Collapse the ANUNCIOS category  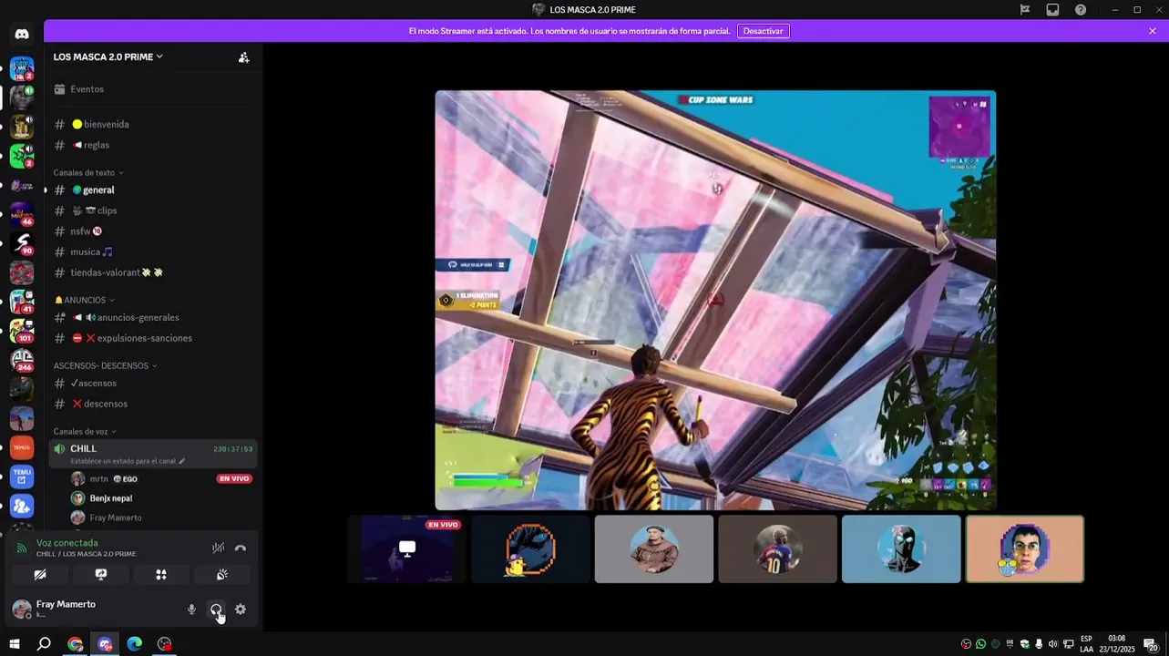(84, 300)
